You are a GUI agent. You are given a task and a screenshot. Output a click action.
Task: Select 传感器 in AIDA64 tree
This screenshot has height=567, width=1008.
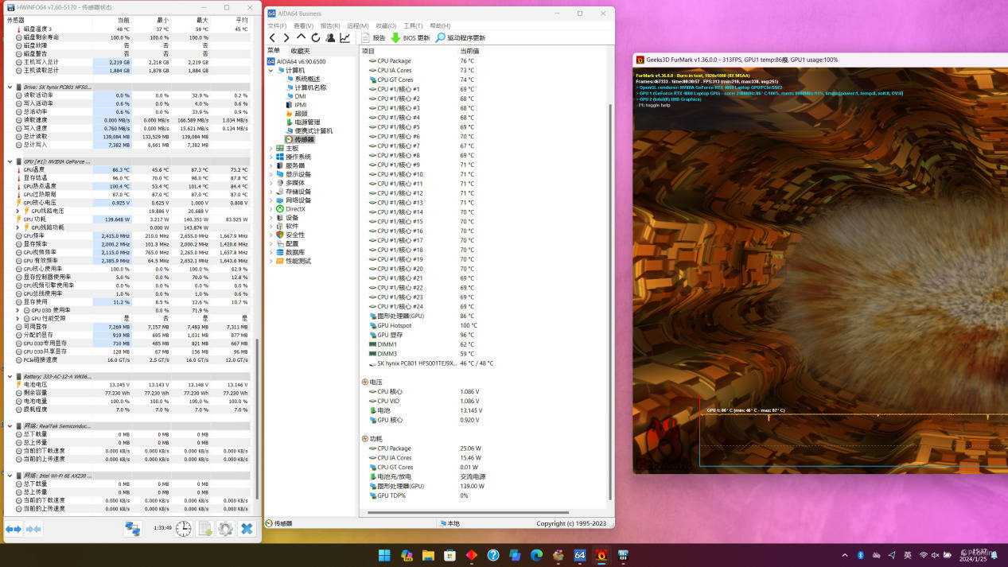pos(304,139)
